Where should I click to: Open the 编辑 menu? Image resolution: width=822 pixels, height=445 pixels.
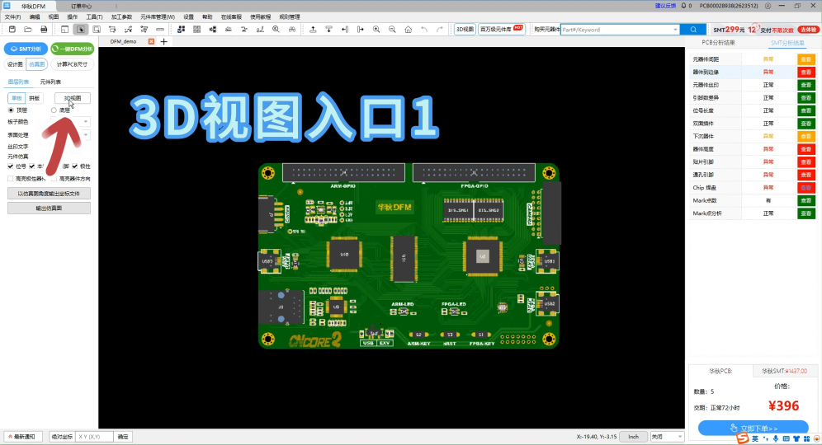pyautogui.click(x=35, y=16)
